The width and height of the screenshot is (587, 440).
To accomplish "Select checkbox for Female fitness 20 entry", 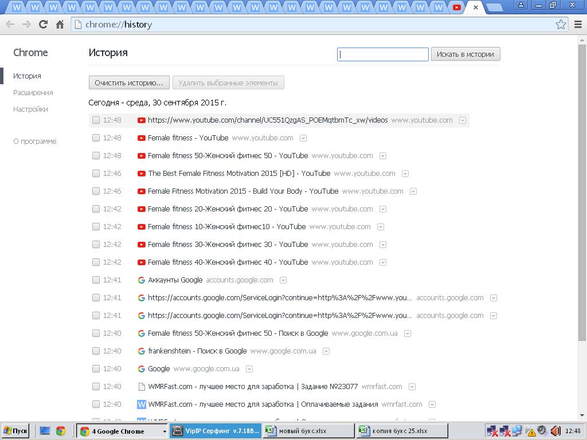I will click(96, 209).
